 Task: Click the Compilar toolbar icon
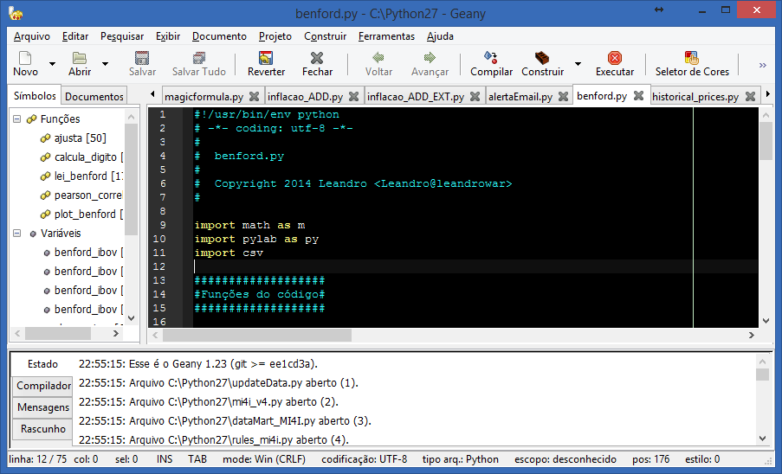coord(491,58)
